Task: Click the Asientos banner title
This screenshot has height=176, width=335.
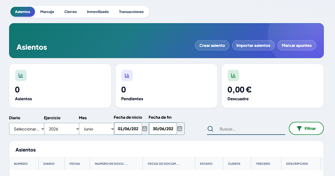Action: [32, 47]
